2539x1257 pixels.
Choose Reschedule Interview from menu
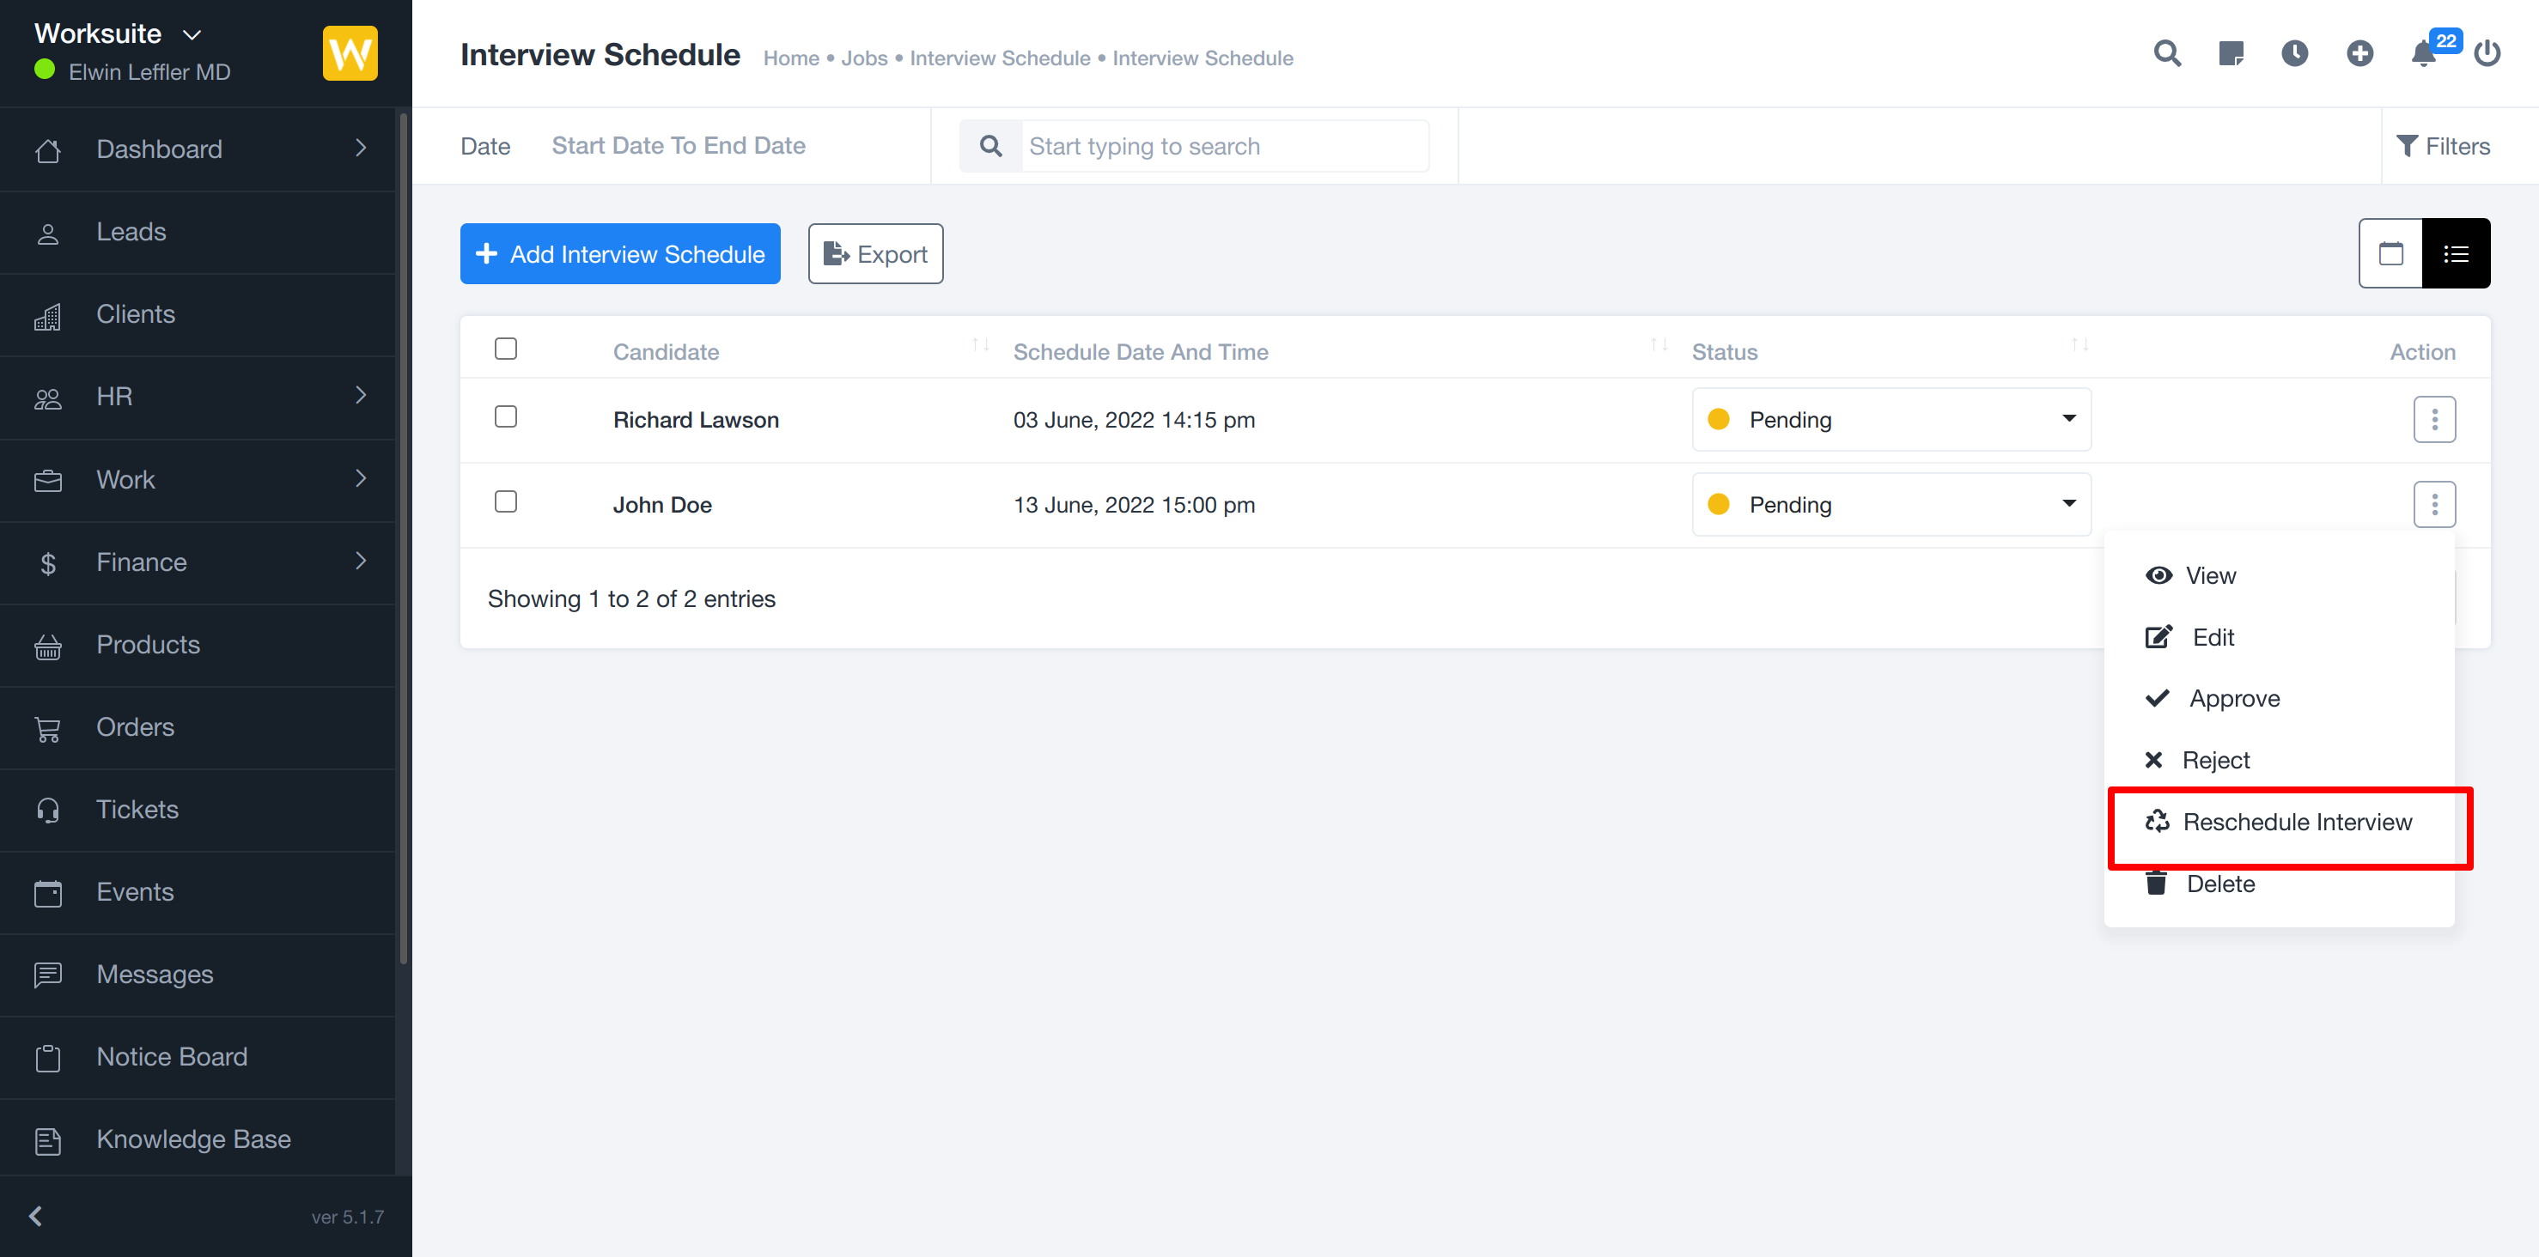[x=2296, y=822]
